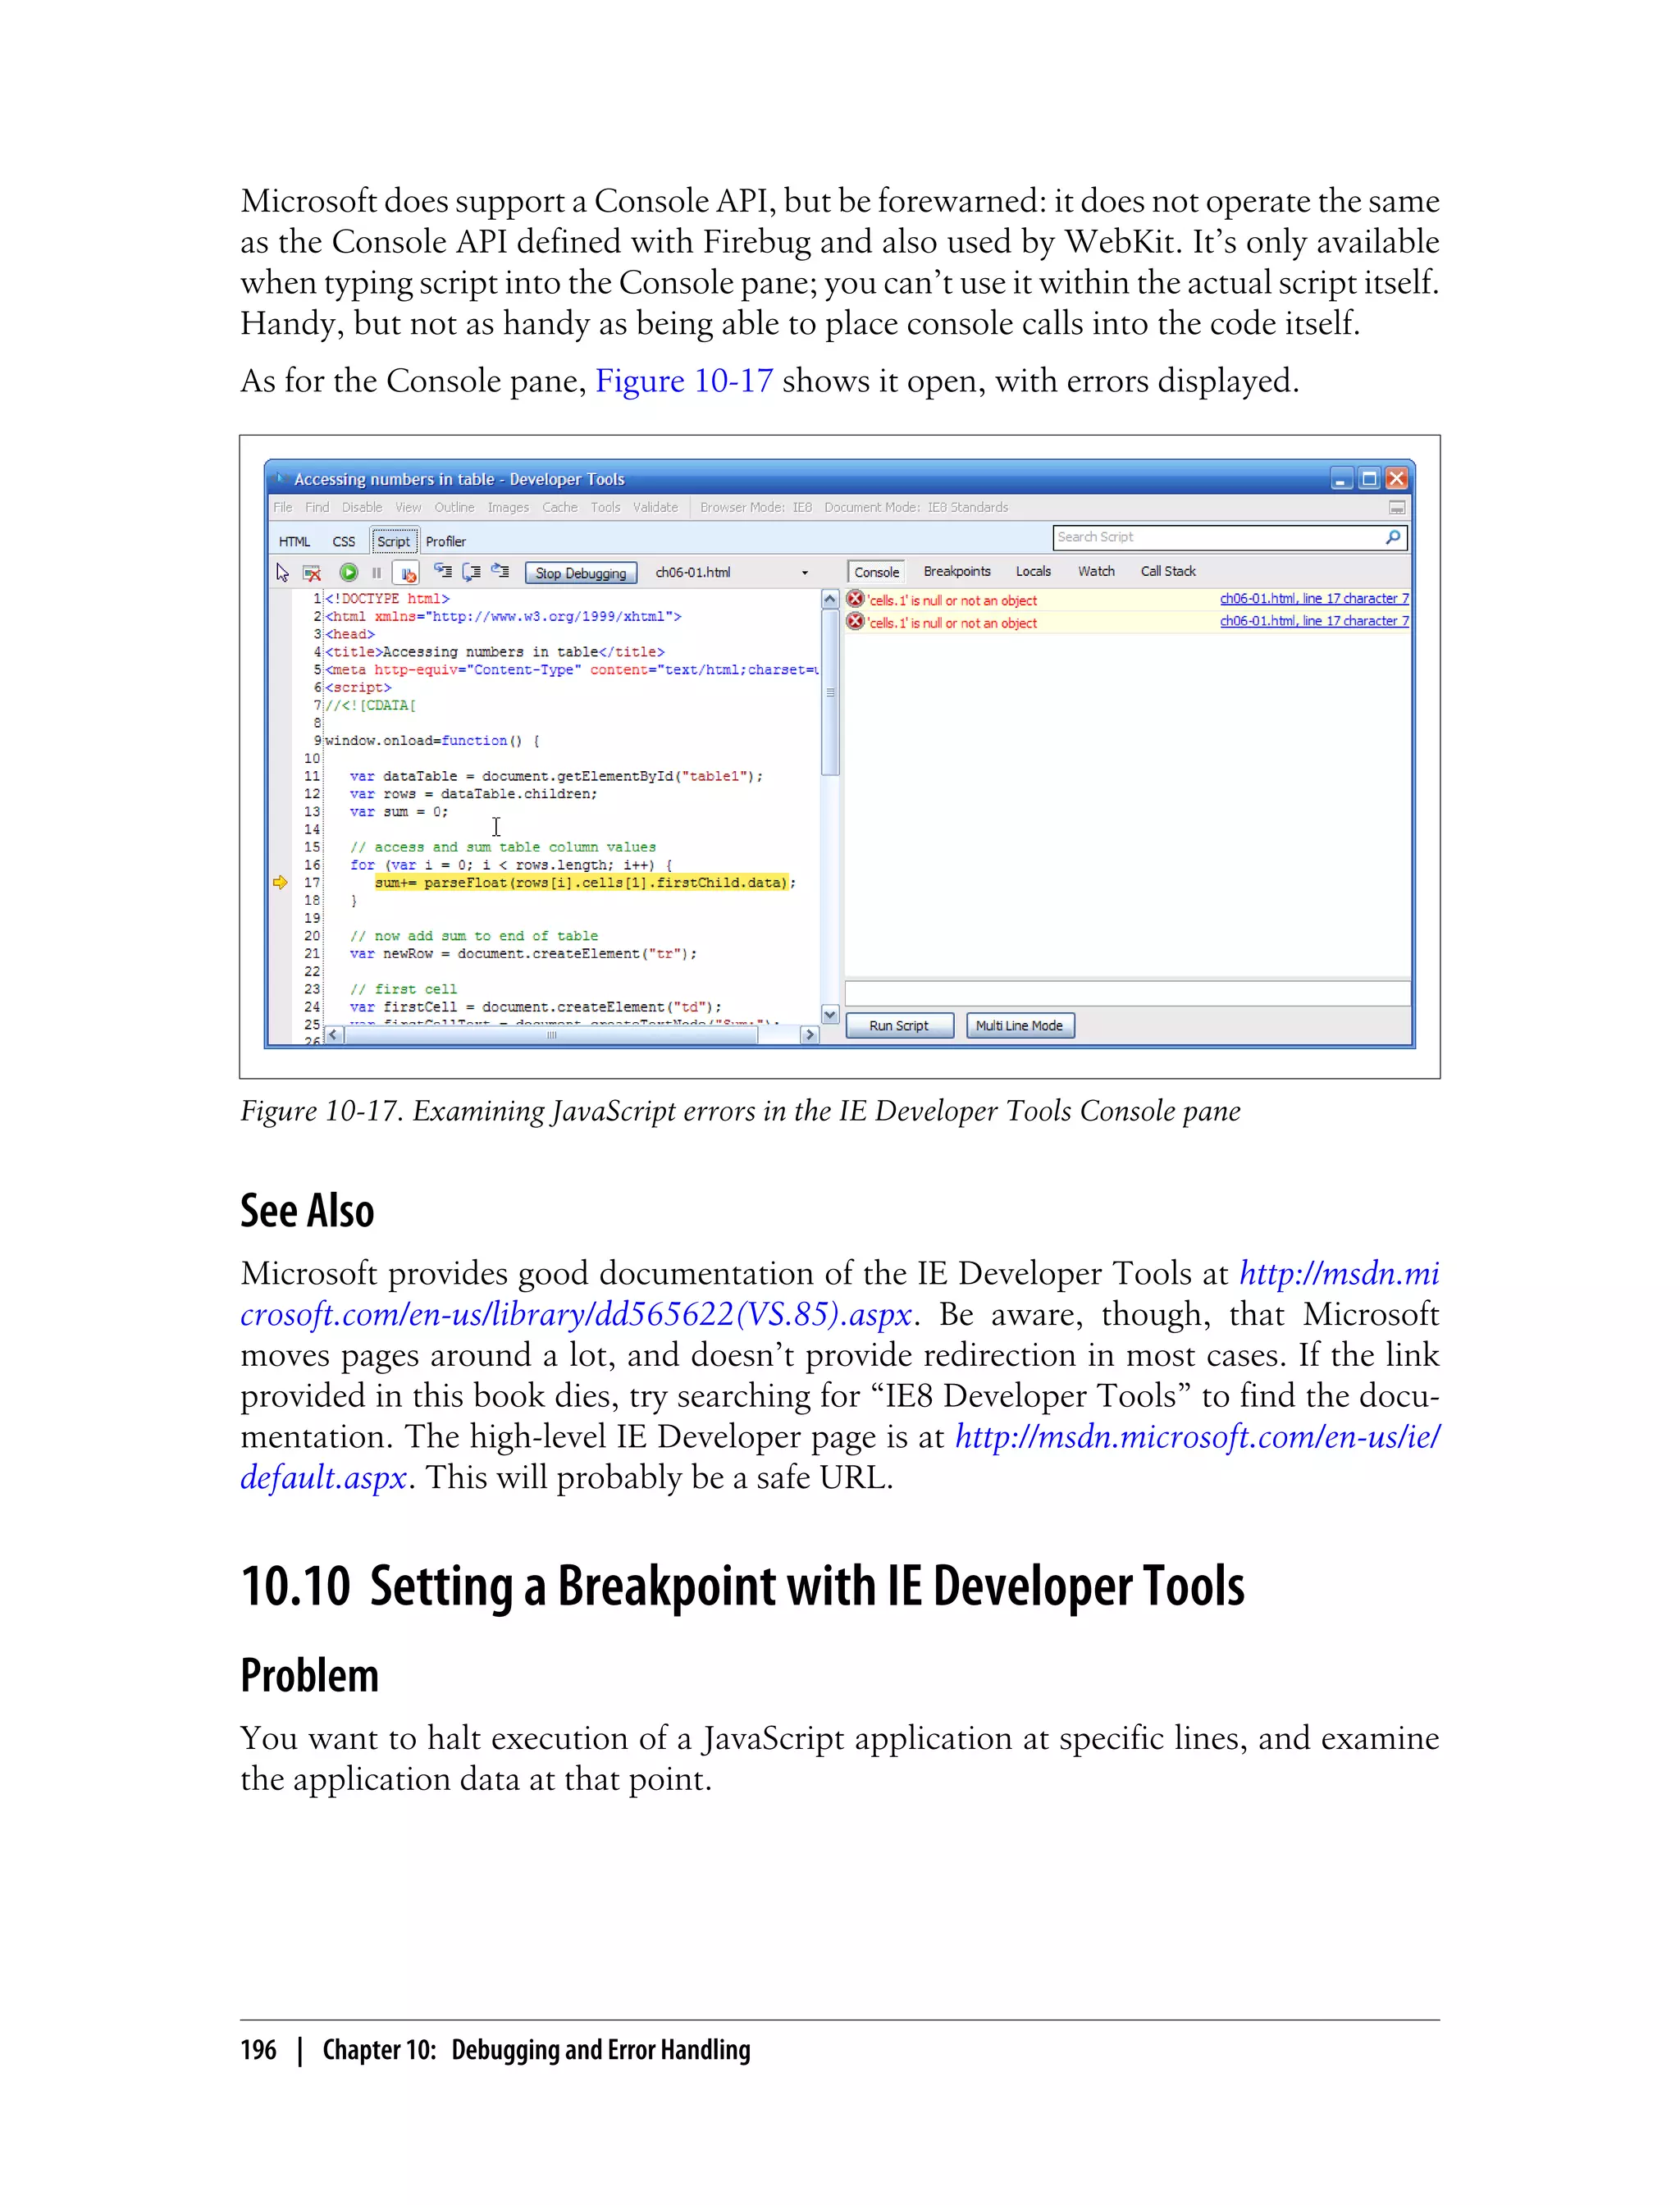Switch to the HTML tab
1680x2205 pixels.
[294, 541]
